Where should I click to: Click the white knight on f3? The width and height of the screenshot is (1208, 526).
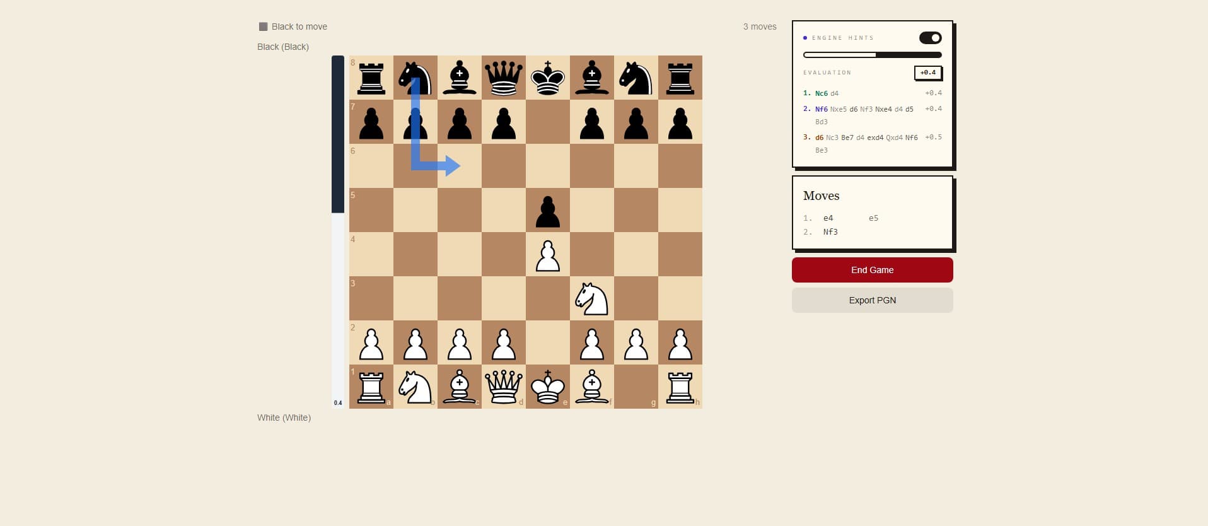coord(592,298)
